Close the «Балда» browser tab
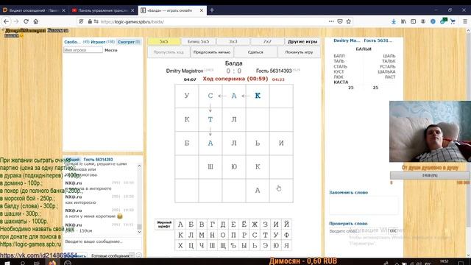 click(x=202, y=10)
